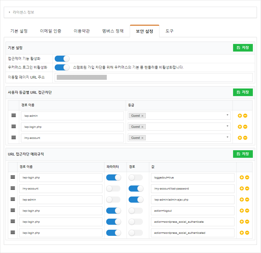Remove the action=logout exception row
Viewport: 261px width, 253px height.
click(247, 210)
